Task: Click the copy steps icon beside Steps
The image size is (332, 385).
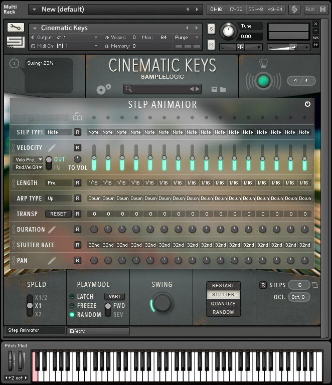Action: (315, 285)
